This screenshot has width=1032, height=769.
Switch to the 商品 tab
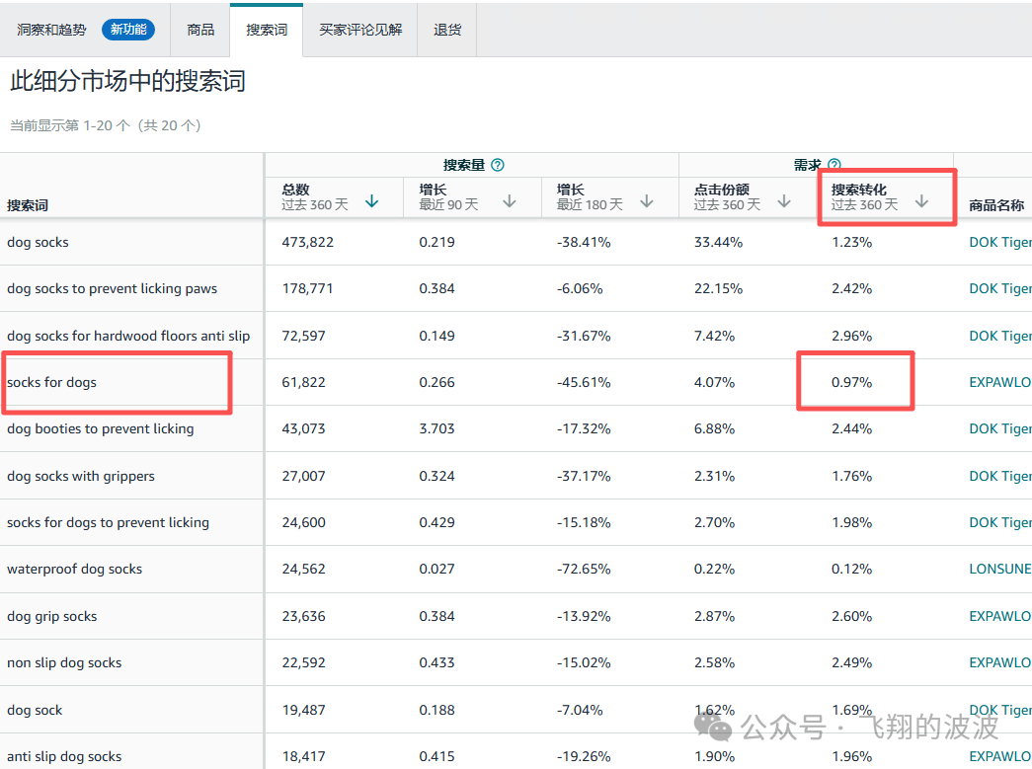click(200, 29)
